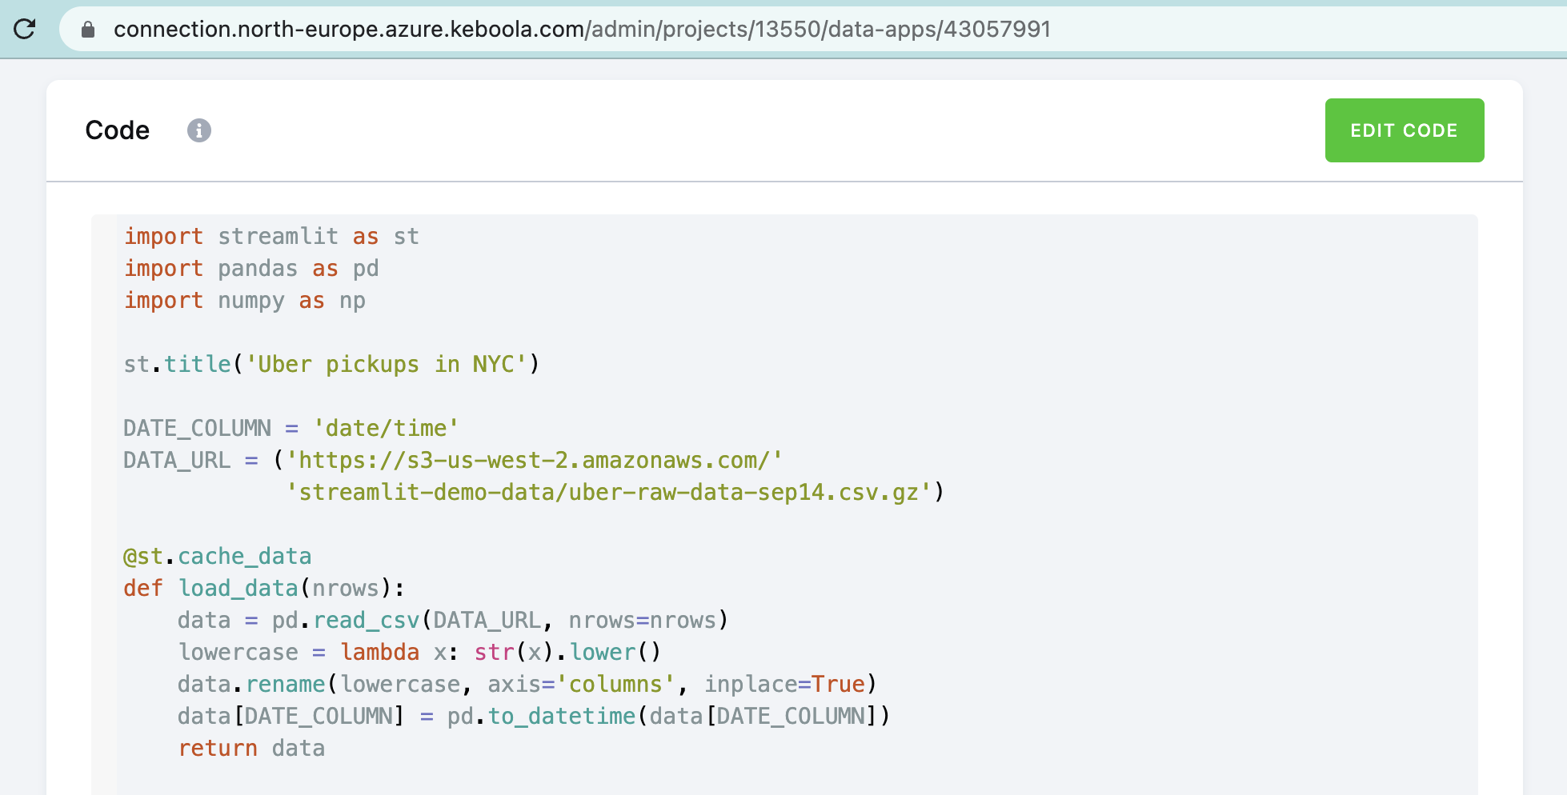Click the EDIT CODE button
Image resolution: width=1567 pixels, height=795 pixels.
point(1404,130)
